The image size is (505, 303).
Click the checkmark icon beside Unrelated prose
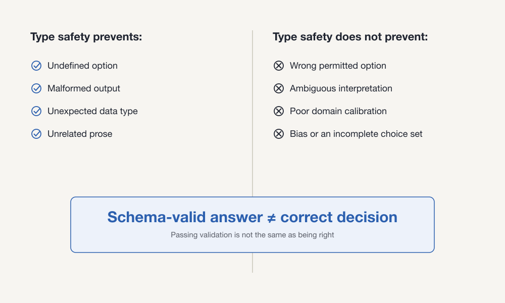(36, 134)
